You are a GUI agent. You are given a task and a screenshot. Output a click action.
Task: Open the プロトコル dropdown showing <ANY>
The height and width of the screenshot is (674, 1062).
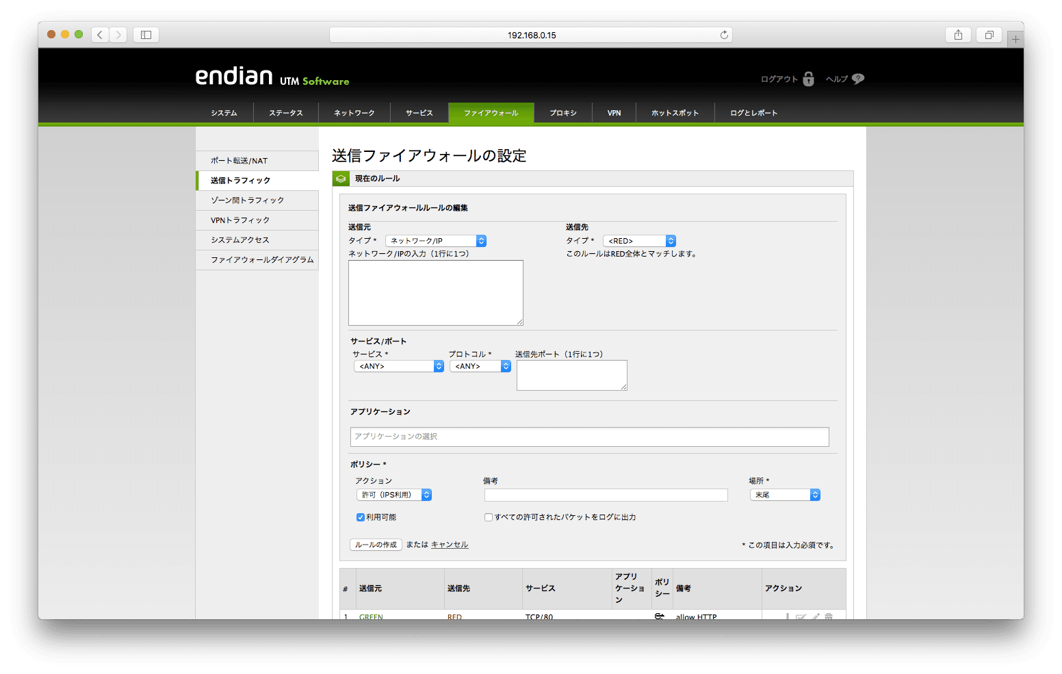click(x=480, y=366)
